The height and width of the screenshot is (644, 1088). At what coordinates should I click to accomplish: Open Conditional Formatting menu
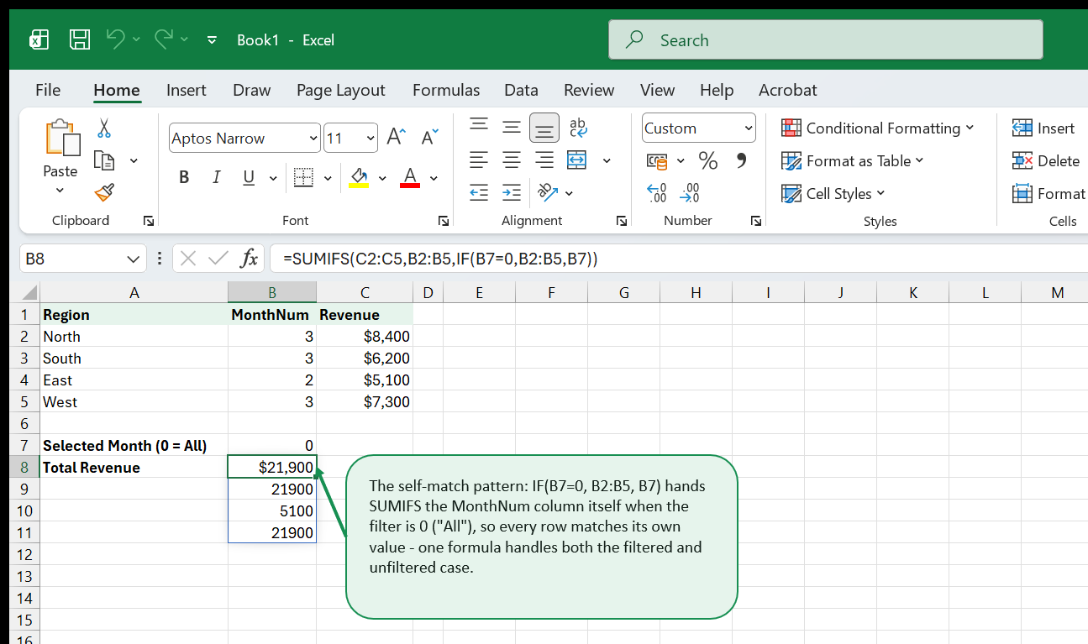click(x=878, y=128)
